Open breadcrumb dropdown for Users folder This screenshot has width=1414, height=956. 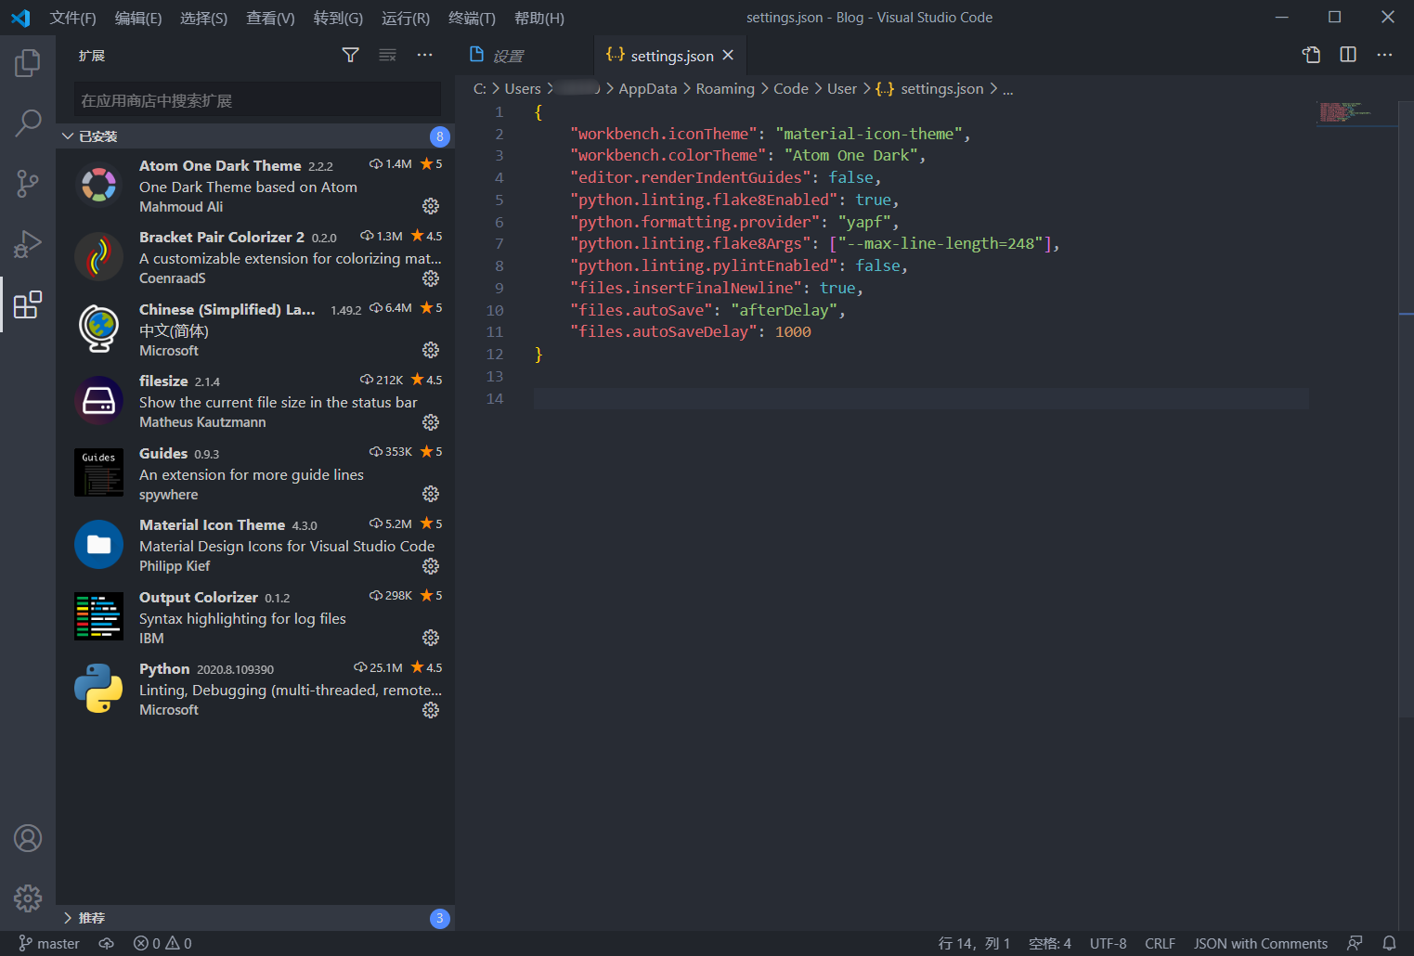(523, 89)
